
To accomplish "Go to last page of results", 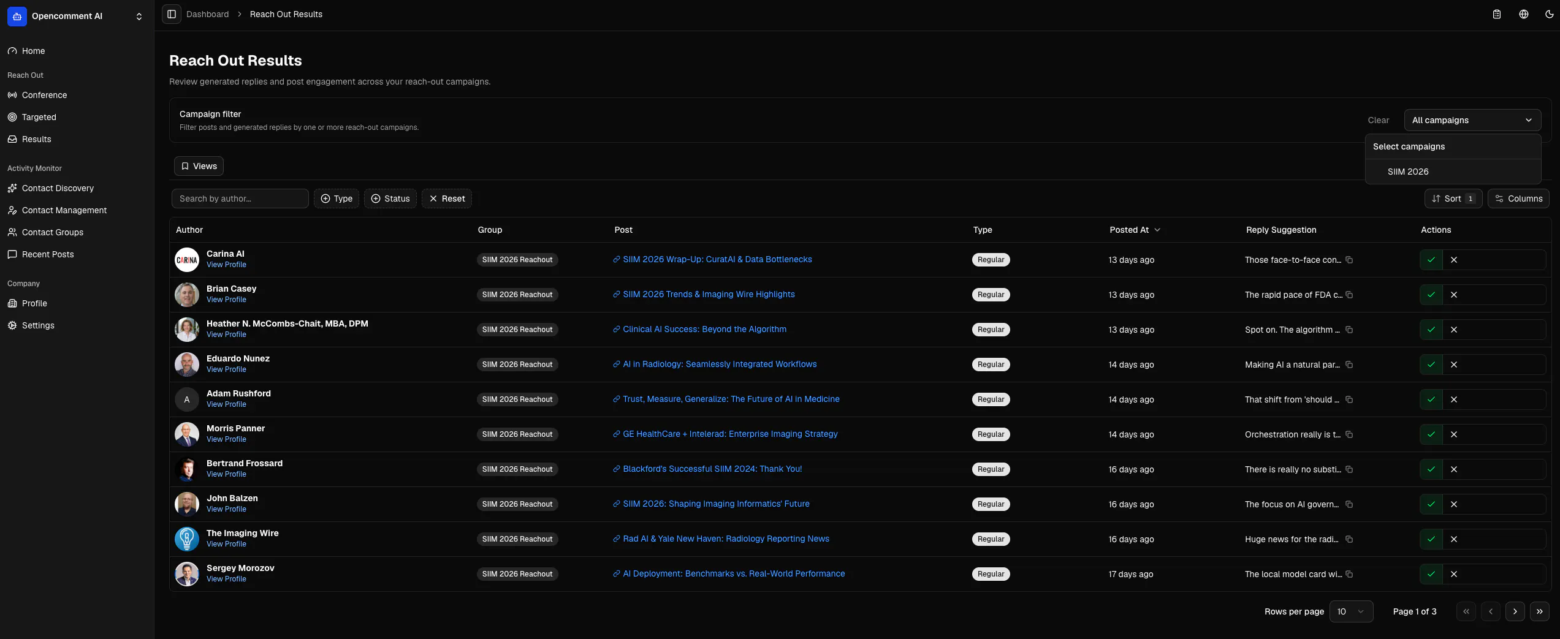I will pos(1540,611).
